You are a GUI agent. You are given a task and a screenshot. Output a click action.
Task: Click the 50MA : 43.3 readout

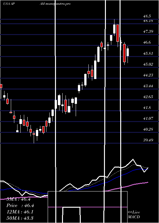[20, 218]
